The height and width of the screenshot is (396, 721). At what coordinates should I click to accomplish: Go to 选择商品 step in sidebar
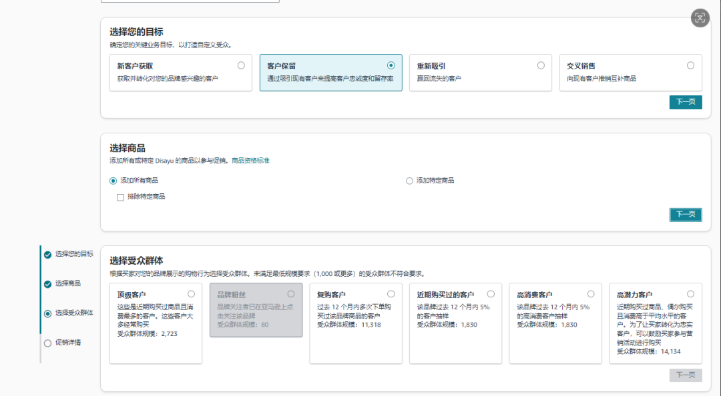(68, 283)
